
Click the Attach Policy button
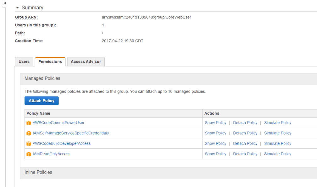click(x=42, y=100)
